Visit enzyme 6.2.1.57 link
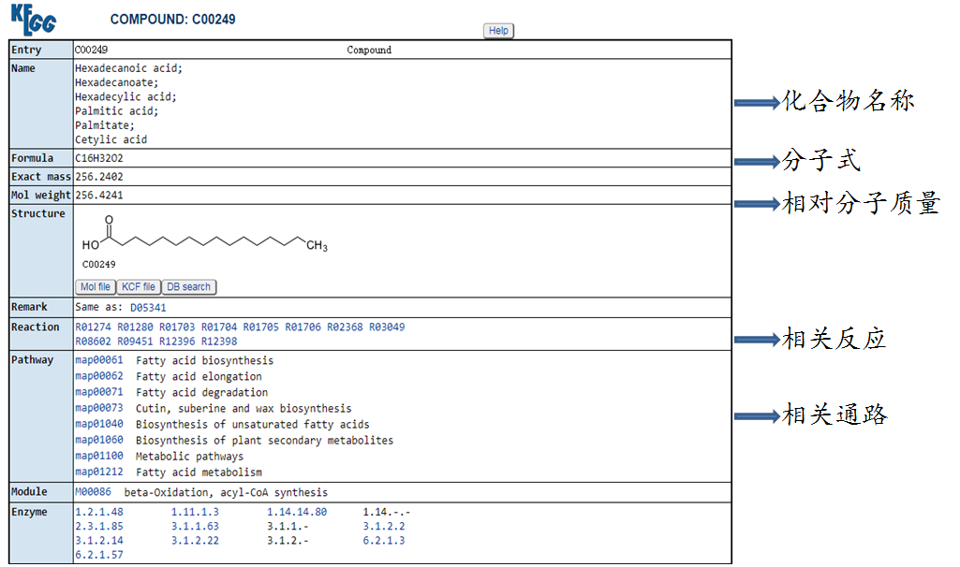 click(98, 555)
